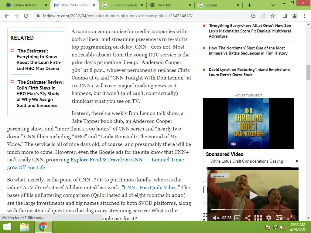Click the Thrilling Quest advertisement video
The height and width of the screenshot is (233, 311).
point(248,123)
